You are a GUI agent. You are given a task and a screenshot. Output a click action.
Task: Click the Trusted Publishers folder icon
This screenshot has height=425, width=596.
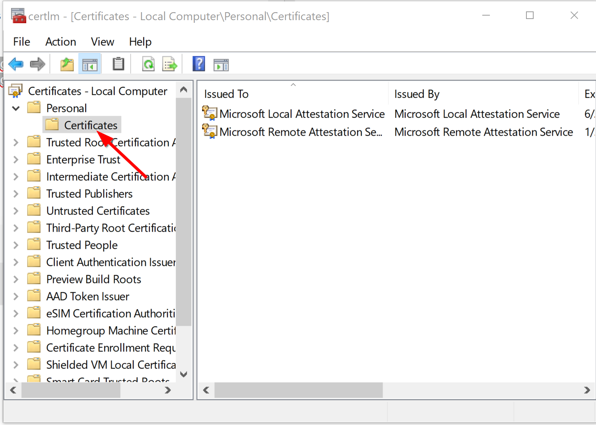[x=34, y=193]
